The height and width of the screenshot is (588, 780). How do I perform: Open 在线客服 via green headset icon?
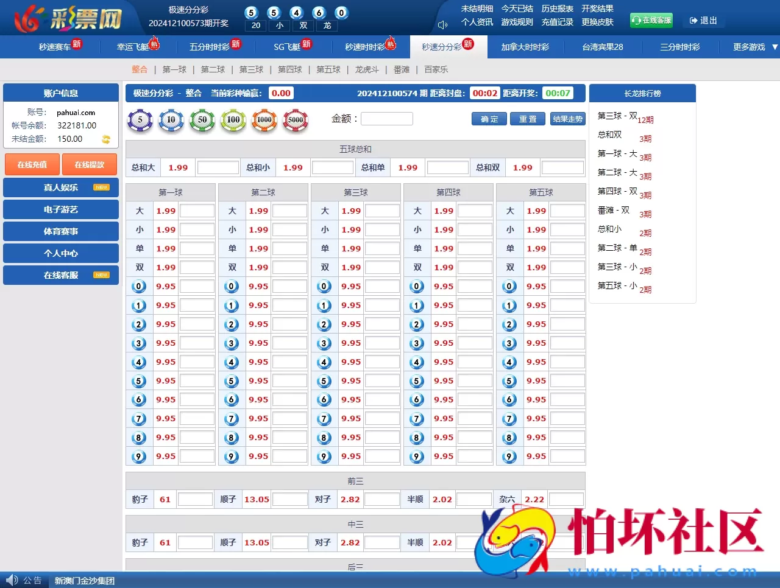651,20
